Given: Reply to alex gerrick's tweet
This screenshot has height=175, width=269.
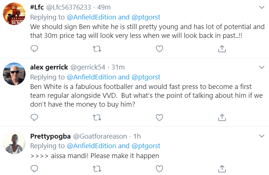Looking at the screenshot, I should click(x=34, y=118).
